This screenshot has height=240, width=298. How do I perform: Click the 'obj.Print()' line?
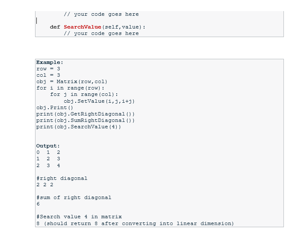[x=55, y=107]
